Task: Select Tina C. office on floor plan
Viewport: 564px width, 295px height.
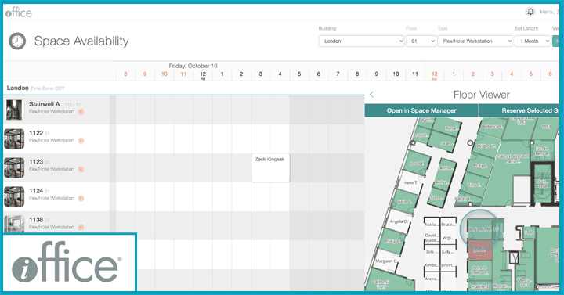Action: [475, 185]
